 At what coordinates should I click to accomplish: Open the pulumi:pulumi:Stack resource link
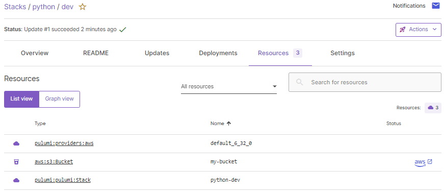(63, 180)
